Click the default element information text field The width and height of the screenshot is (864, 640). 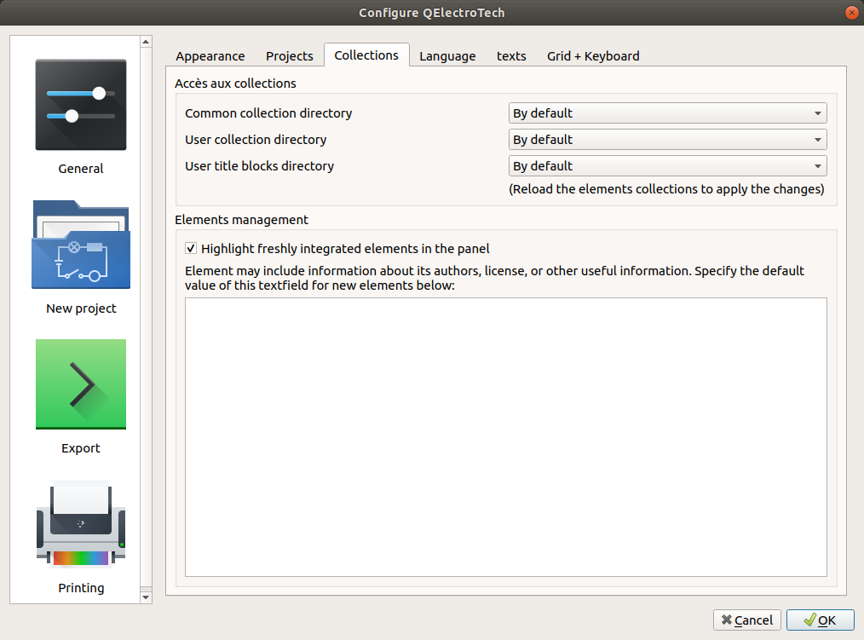coord(506,437)
